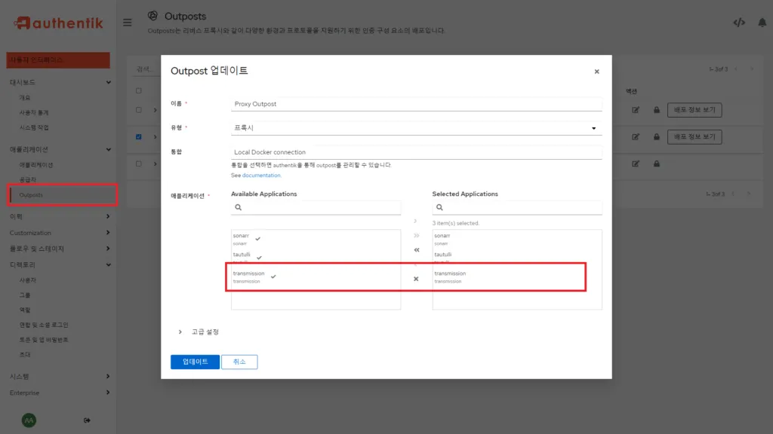Select sonarr in Available Applications
The height and width of the screenshot is (434, 773).
click(x=242, y=239)
